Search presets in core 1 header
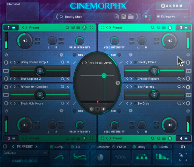This screenshot has height=167, width=194. 67,28
